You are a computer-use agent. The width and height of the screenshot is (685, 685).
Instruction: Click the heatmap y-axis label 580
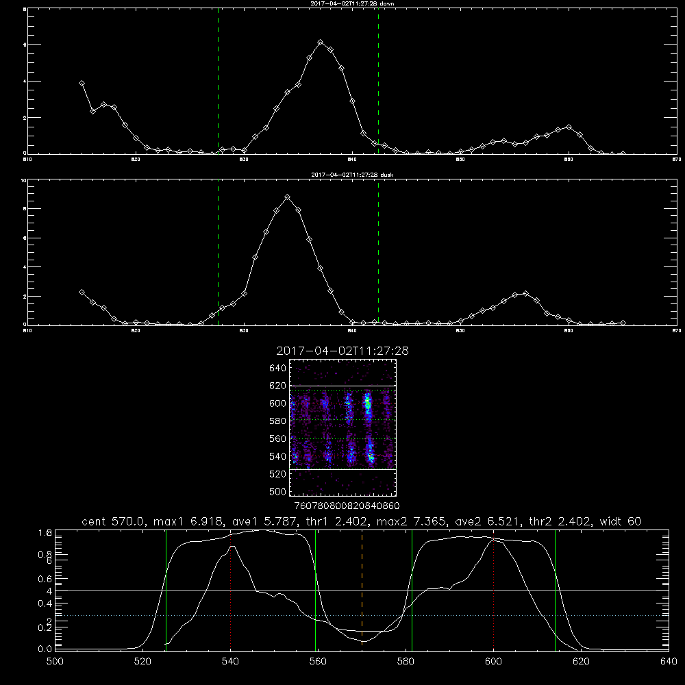278,421
